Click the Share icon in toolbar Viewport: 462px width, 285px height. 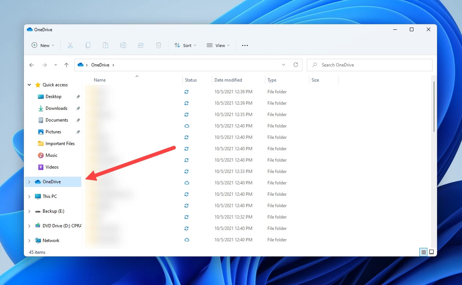pos(141,45)
